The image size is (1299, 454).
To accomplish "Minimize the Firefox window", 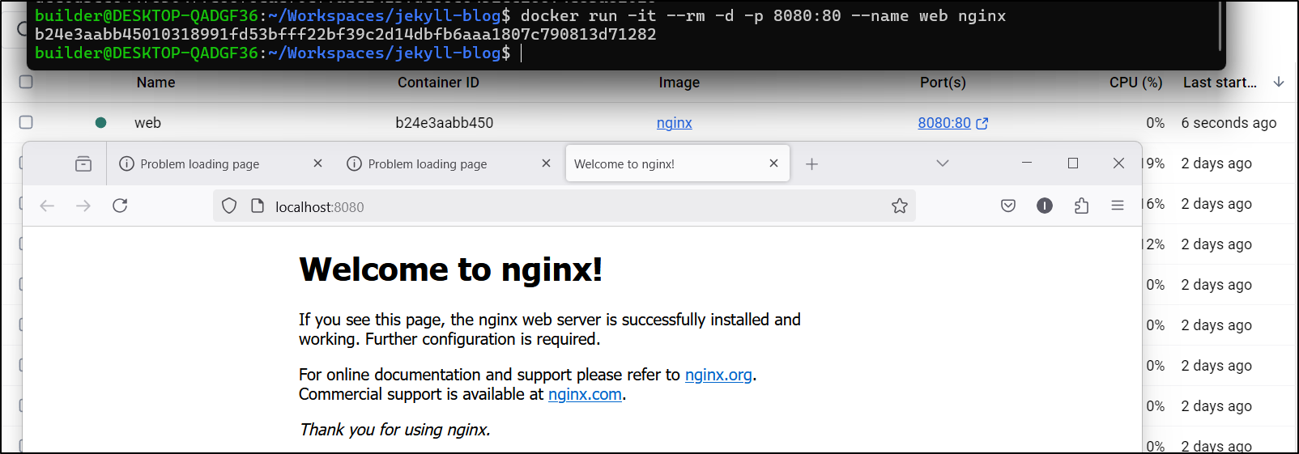I will (1027, 163).
